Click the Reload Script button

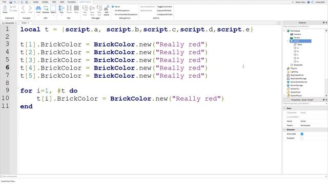tap(146, 10)
